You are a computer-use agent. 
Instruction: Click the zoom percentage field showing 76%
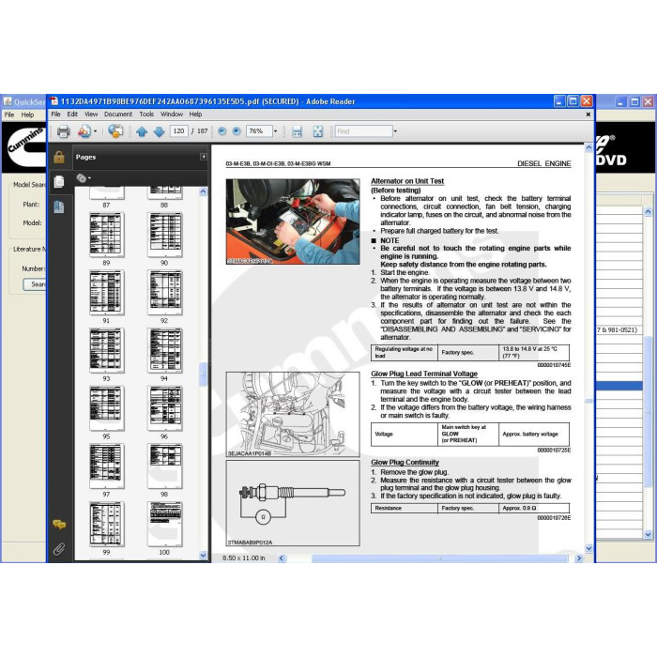click(x=259, y=131)
